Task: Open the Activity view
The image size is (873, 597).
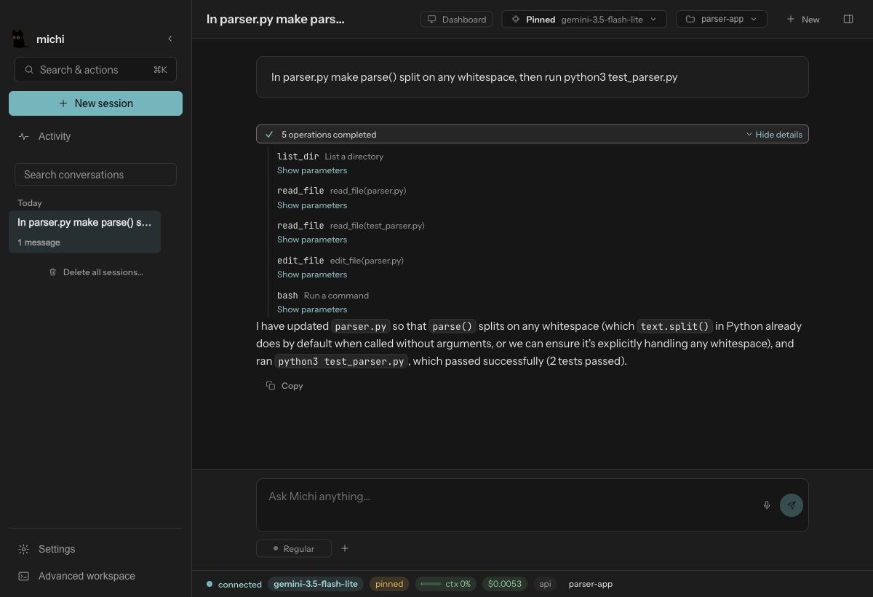Action: [x=55, y=136]
